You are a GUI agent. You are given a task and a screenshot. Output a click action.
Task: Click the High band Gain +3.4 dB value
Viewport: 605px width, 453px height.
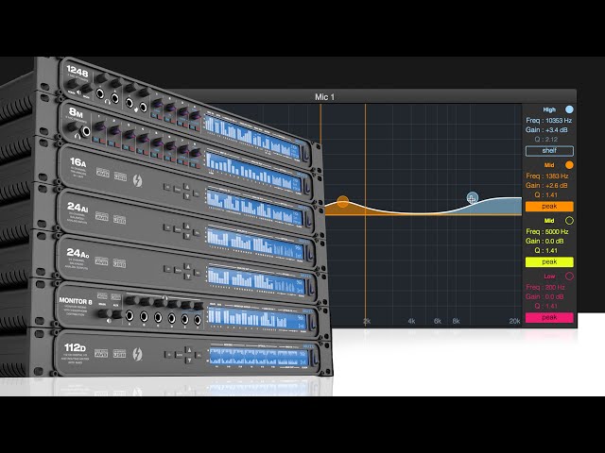[x=548, y=130]
